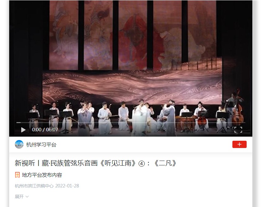Click the 2022-01-28 publish date
265x207 pixels.
coord(67,186)
